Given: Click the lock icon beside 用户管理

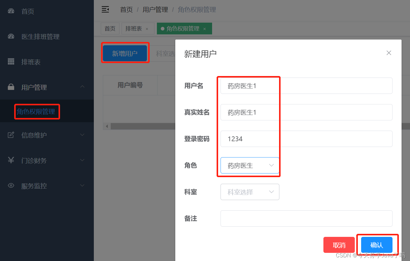Looking at the screenshot, I should click(x=11, y=87).
